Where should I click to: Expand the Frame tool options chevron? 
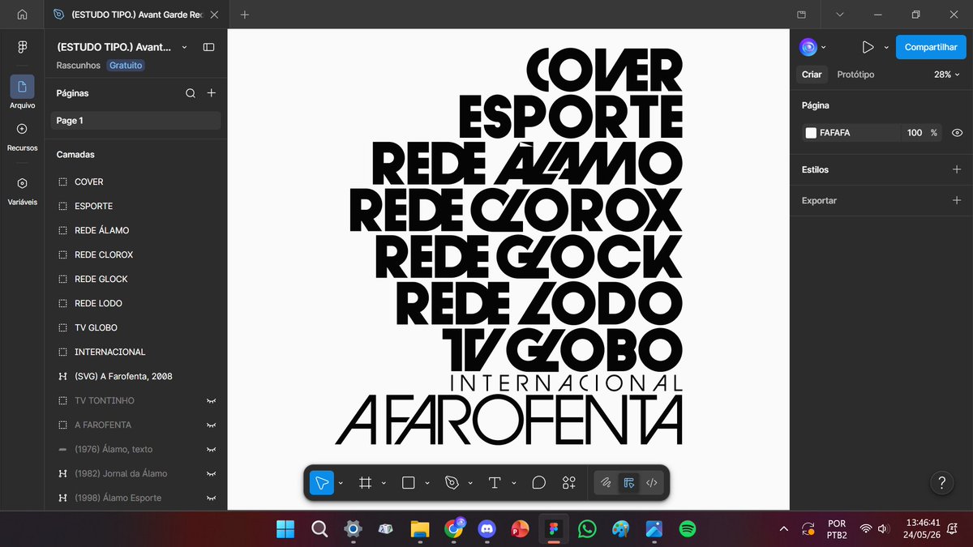(x=384, y=483)
